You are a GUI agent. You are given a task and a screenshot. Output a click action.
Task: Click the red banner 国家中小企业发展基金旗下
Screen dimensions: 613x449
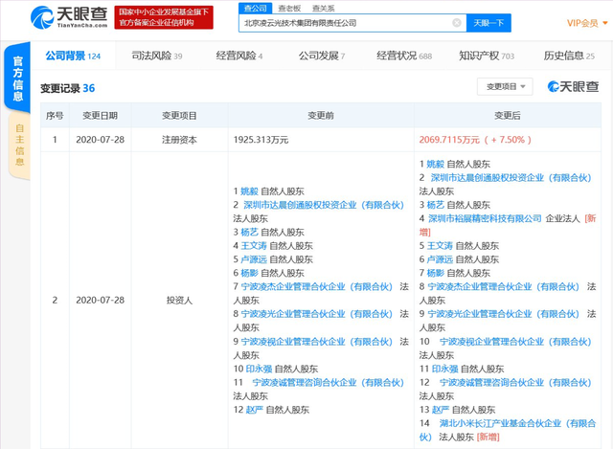pos(164,17)
